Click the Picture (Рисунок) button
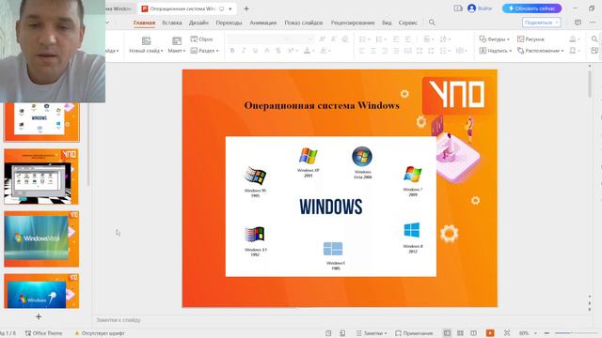 (531, 39)
